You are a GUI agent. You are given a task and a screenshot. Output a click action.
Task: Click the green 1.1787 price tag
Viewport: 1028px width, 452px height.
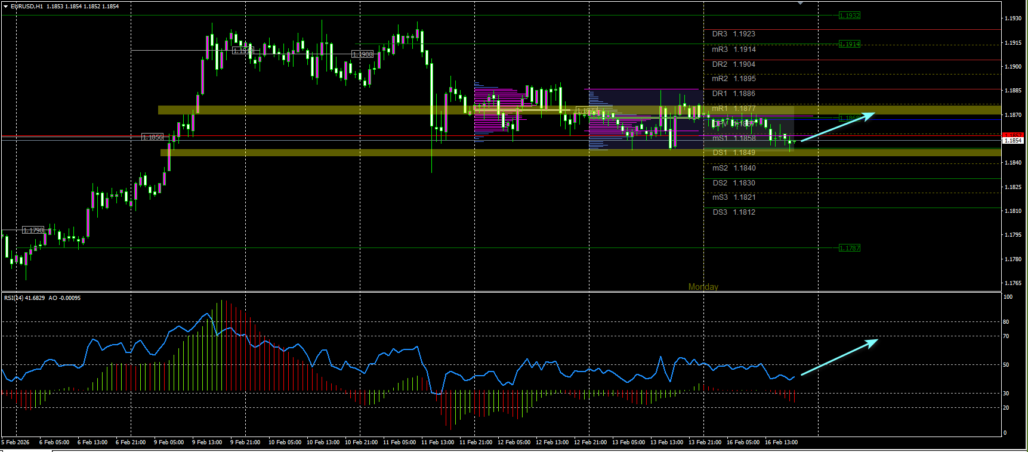pos(849,248)
